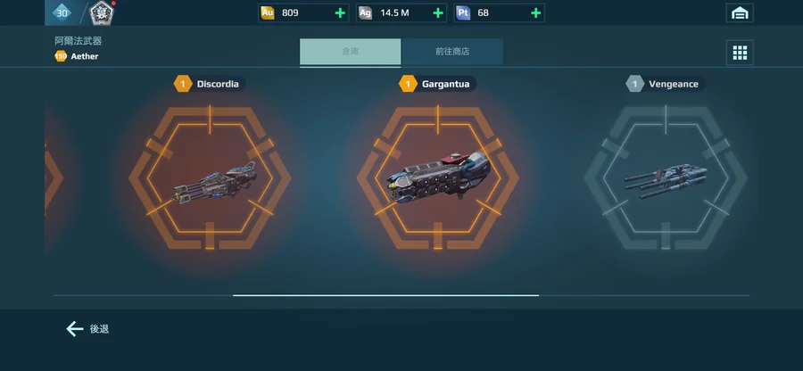Click the player level 30 badge
This screenshot has width=803, height=371.
[62, 12]
